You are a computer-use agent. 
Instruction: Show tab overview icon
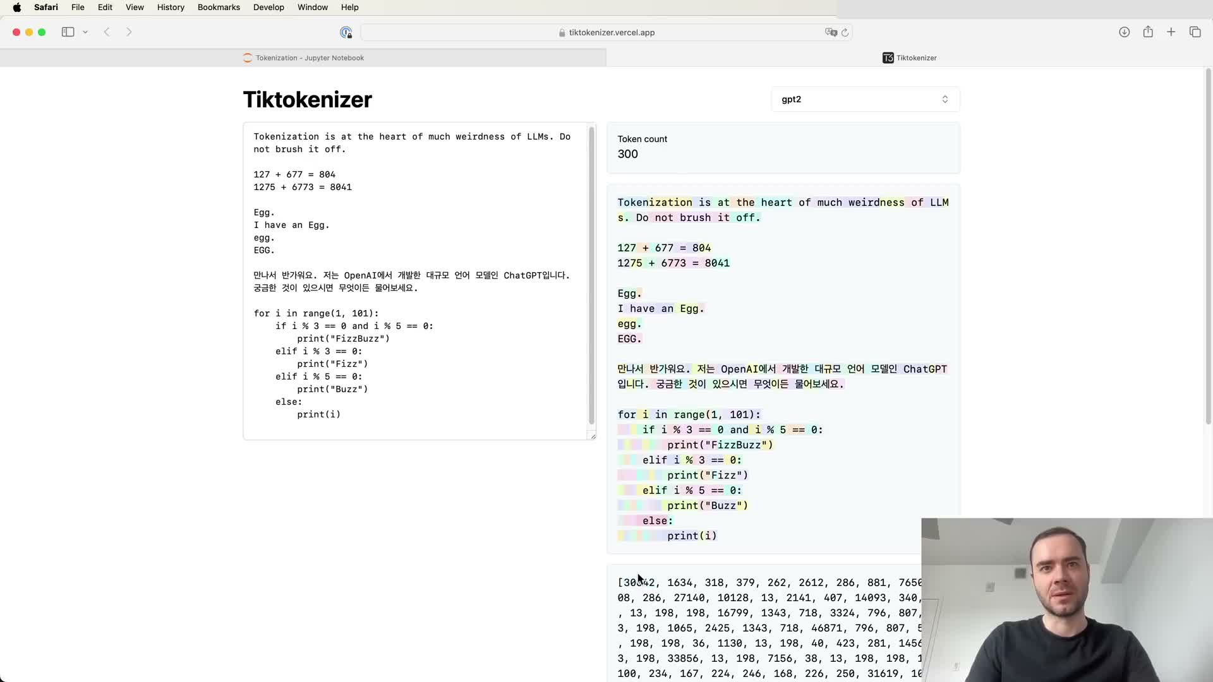[1195, 32]
